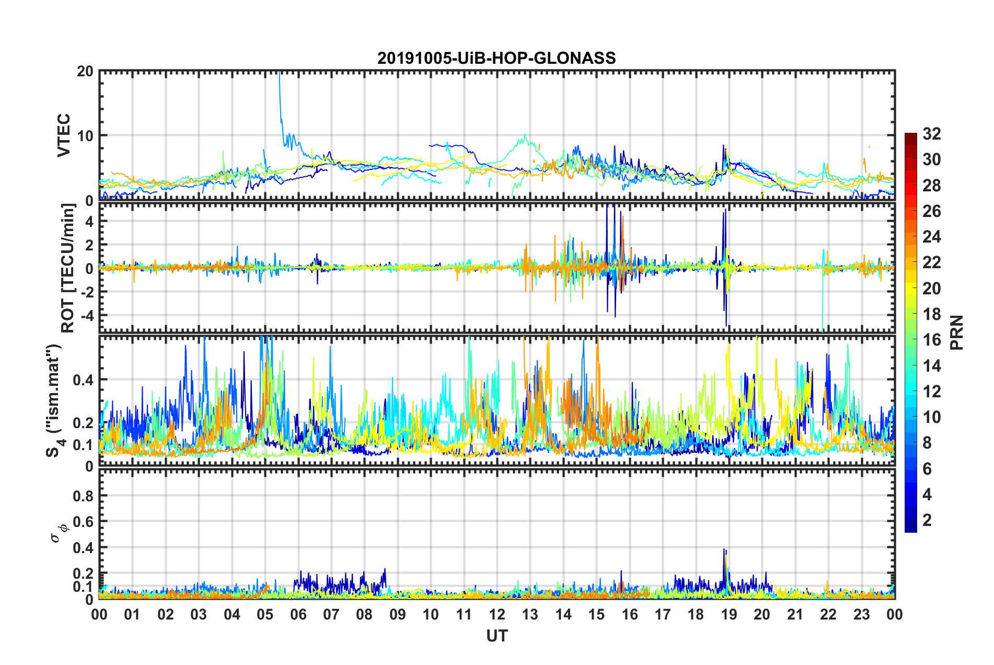The image size is (994, 665).
Task: Click UT axis tick label 09
Action: click(x=398, y=614)
